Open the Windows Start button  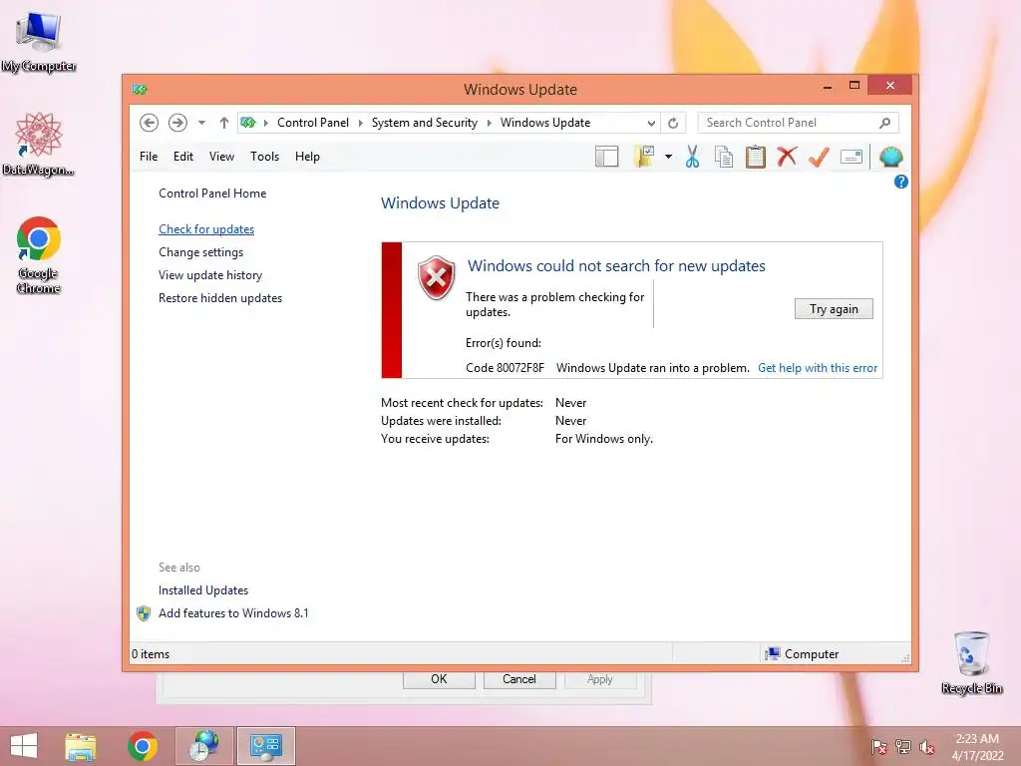click(24, 745)
